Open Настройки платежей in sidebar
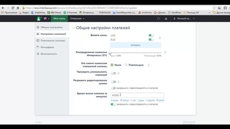 click(x=52, y=34)
